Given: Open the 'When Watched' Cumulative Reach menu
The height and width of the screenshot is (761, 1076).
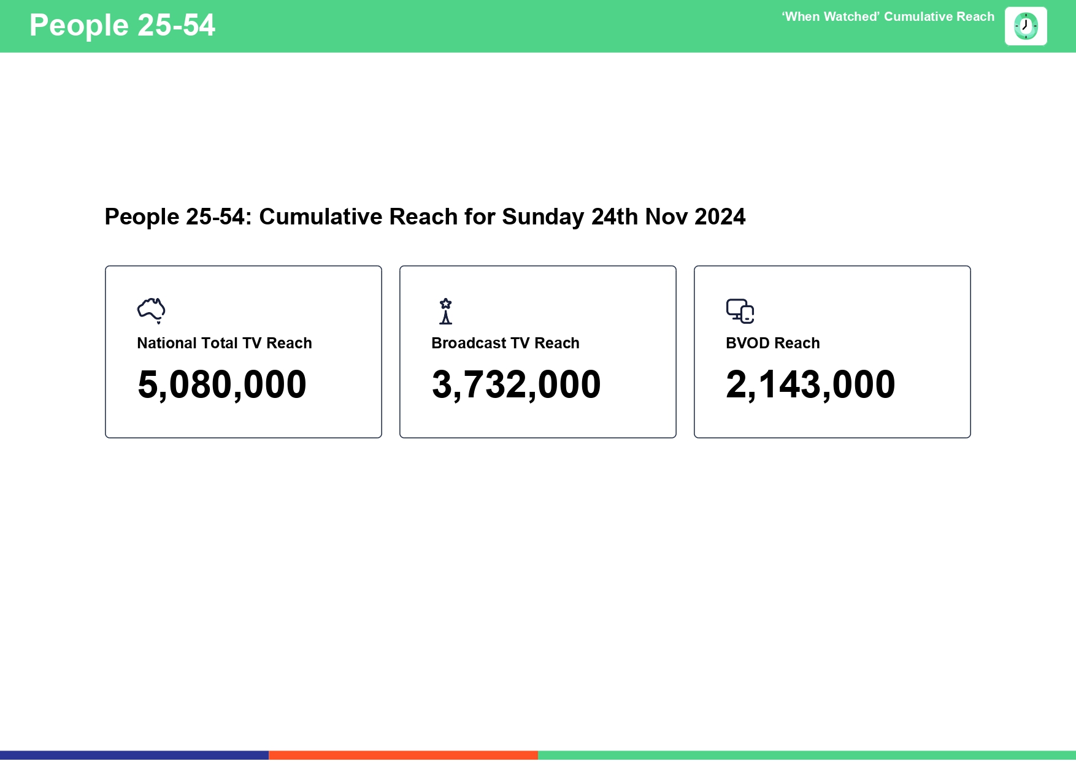Looking at the screenshot, I should (x=888, y=17).
